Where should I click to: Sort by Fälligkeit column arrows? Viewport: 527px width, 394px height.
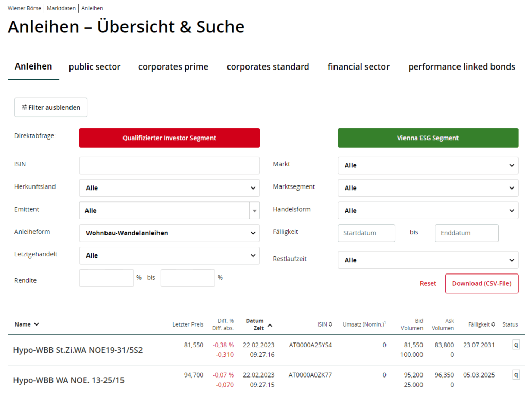(493, 324)
